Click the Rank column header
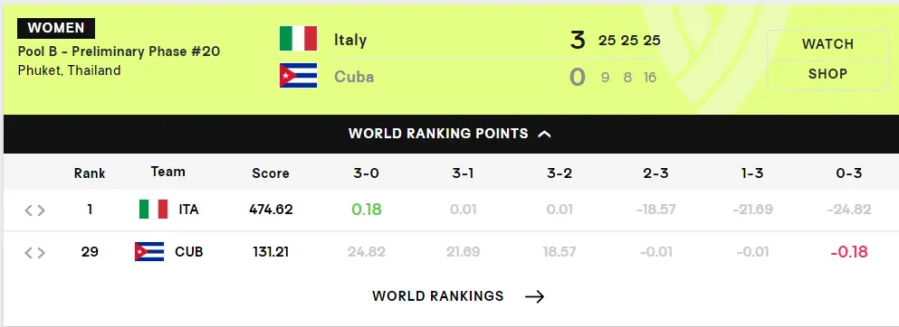Image resolution: width=899 pixels, height=327 pixels. pos(90,173)
